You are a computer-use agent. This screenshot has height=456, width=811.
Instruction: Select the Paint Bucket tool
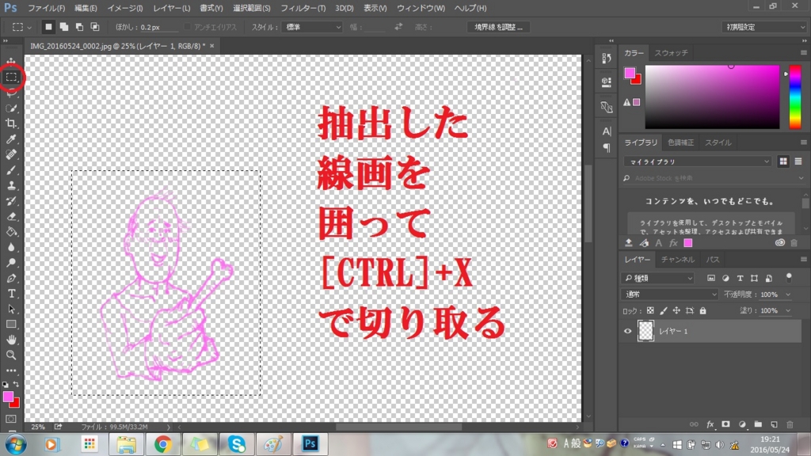(x=11, y=232)
